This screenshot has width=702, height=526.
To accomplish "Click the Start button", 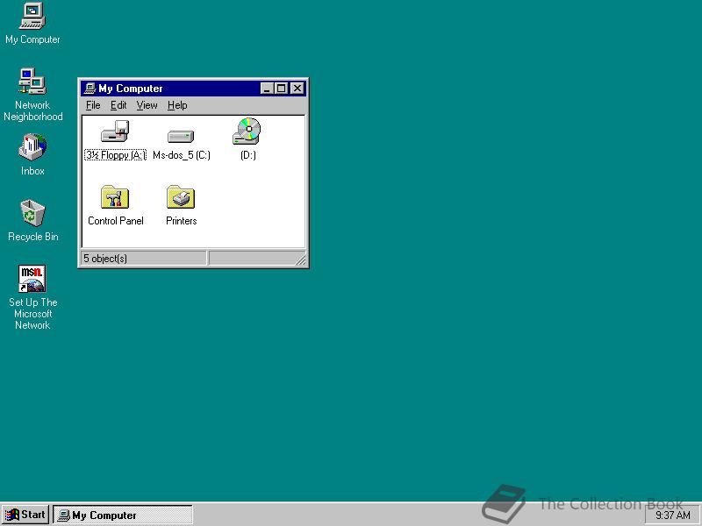I will point(25,515).
